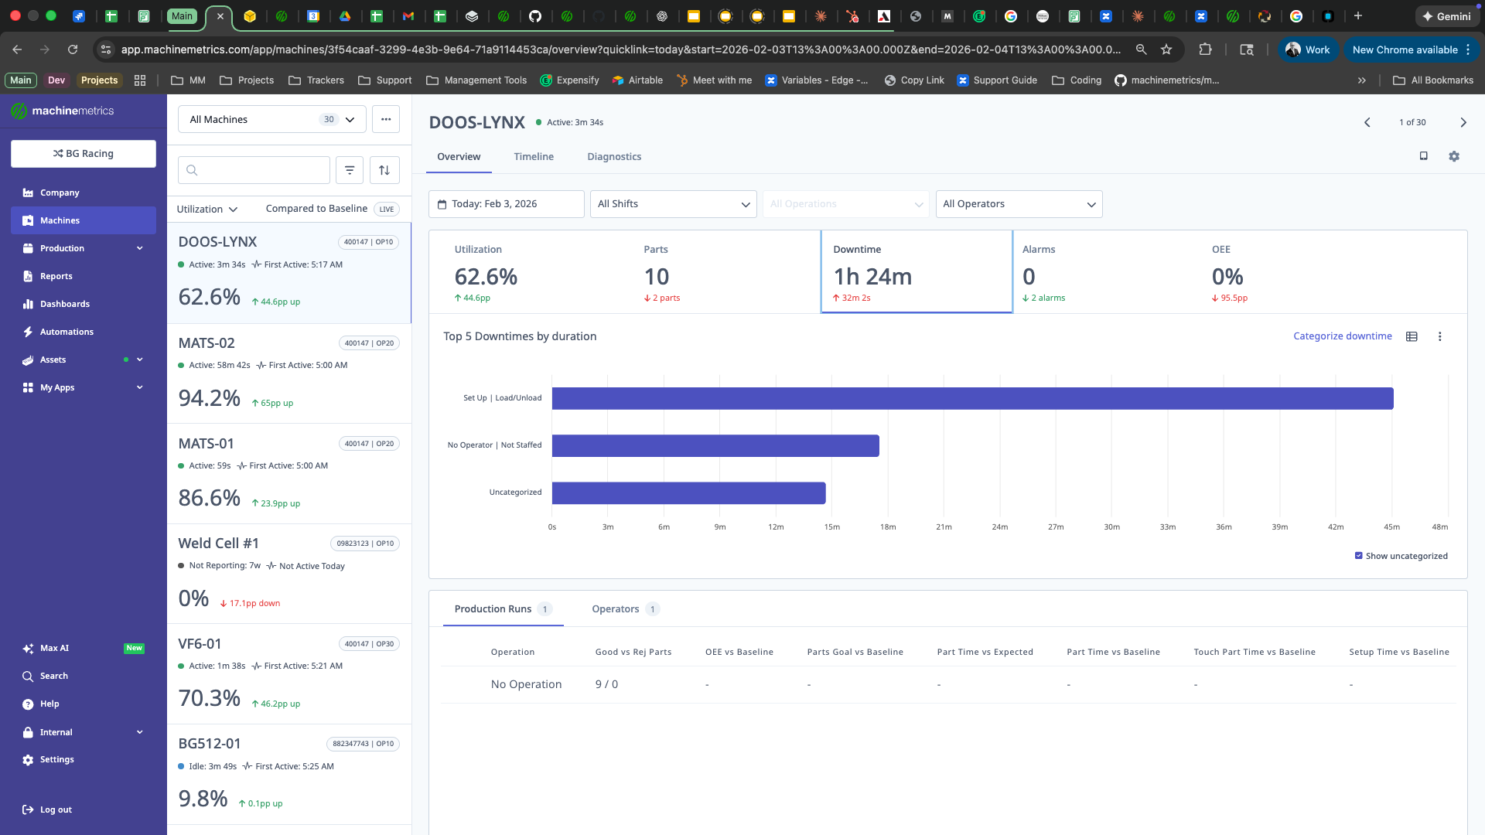Viewport: 1485px width, 835px height.
Task: Select the Operators tab
Action: 616,609
